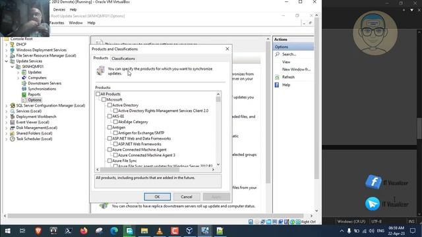
Task: Click the SKNHQMF01 server icon
Action: coord(18,66)
